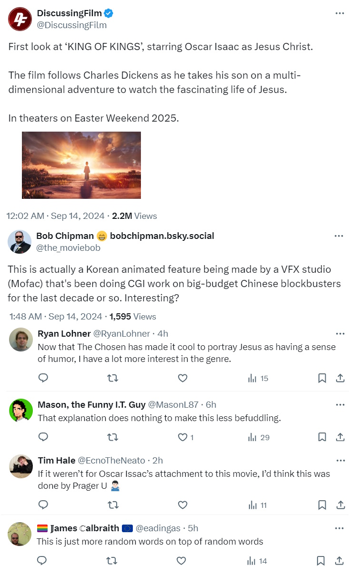The height and width of the screenshot is (567, 349).
Task: Open more options on DiscussingFilm post
Action: 339,13
